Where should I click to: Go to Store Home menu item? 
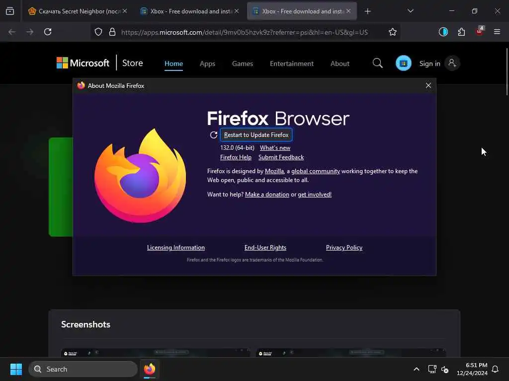(173, 63)
